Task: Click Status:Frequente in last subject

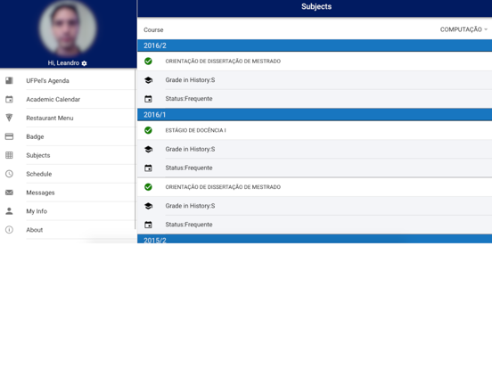Action: tap(189, 225)
